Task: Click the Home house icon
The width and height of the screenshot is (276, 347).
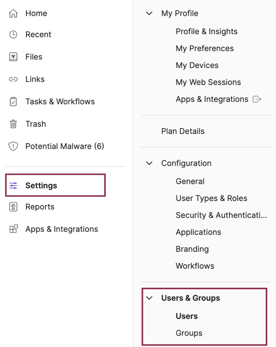Action: (x=13, y=13)
